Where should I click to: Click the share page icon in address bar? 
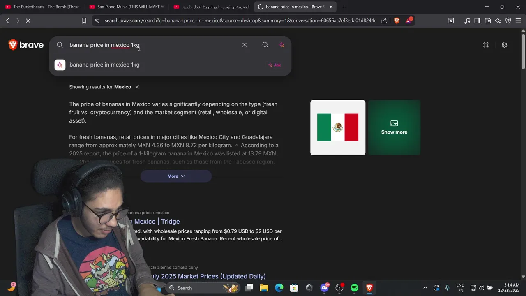coord(384,21)
